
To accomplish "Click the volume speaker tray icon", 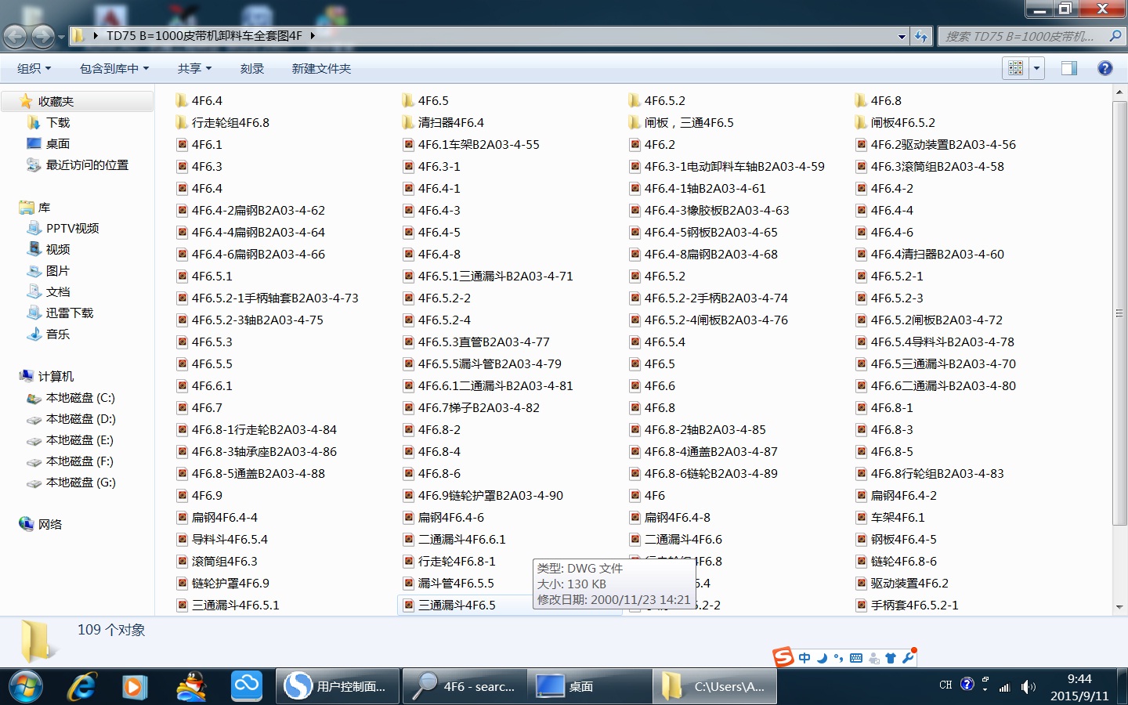I will coord(1028,686).
